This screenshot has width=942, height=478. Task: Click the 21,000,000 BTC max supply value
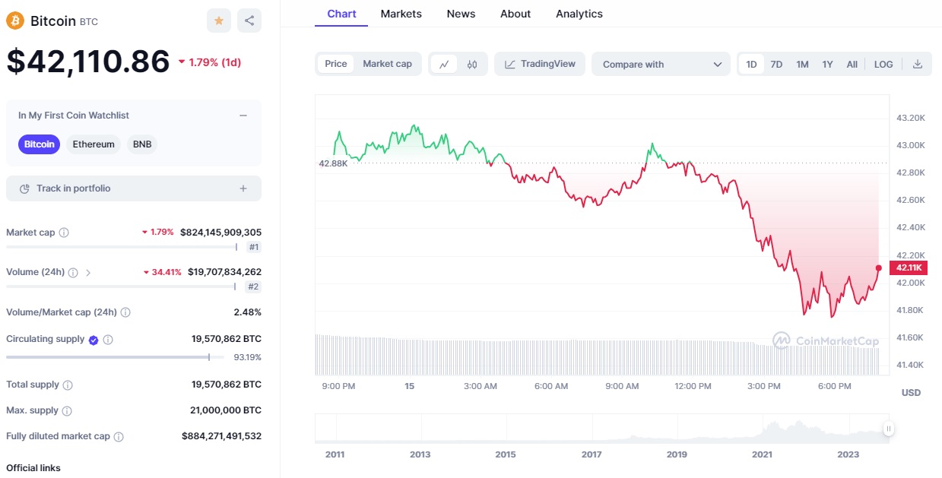point(226,410)
